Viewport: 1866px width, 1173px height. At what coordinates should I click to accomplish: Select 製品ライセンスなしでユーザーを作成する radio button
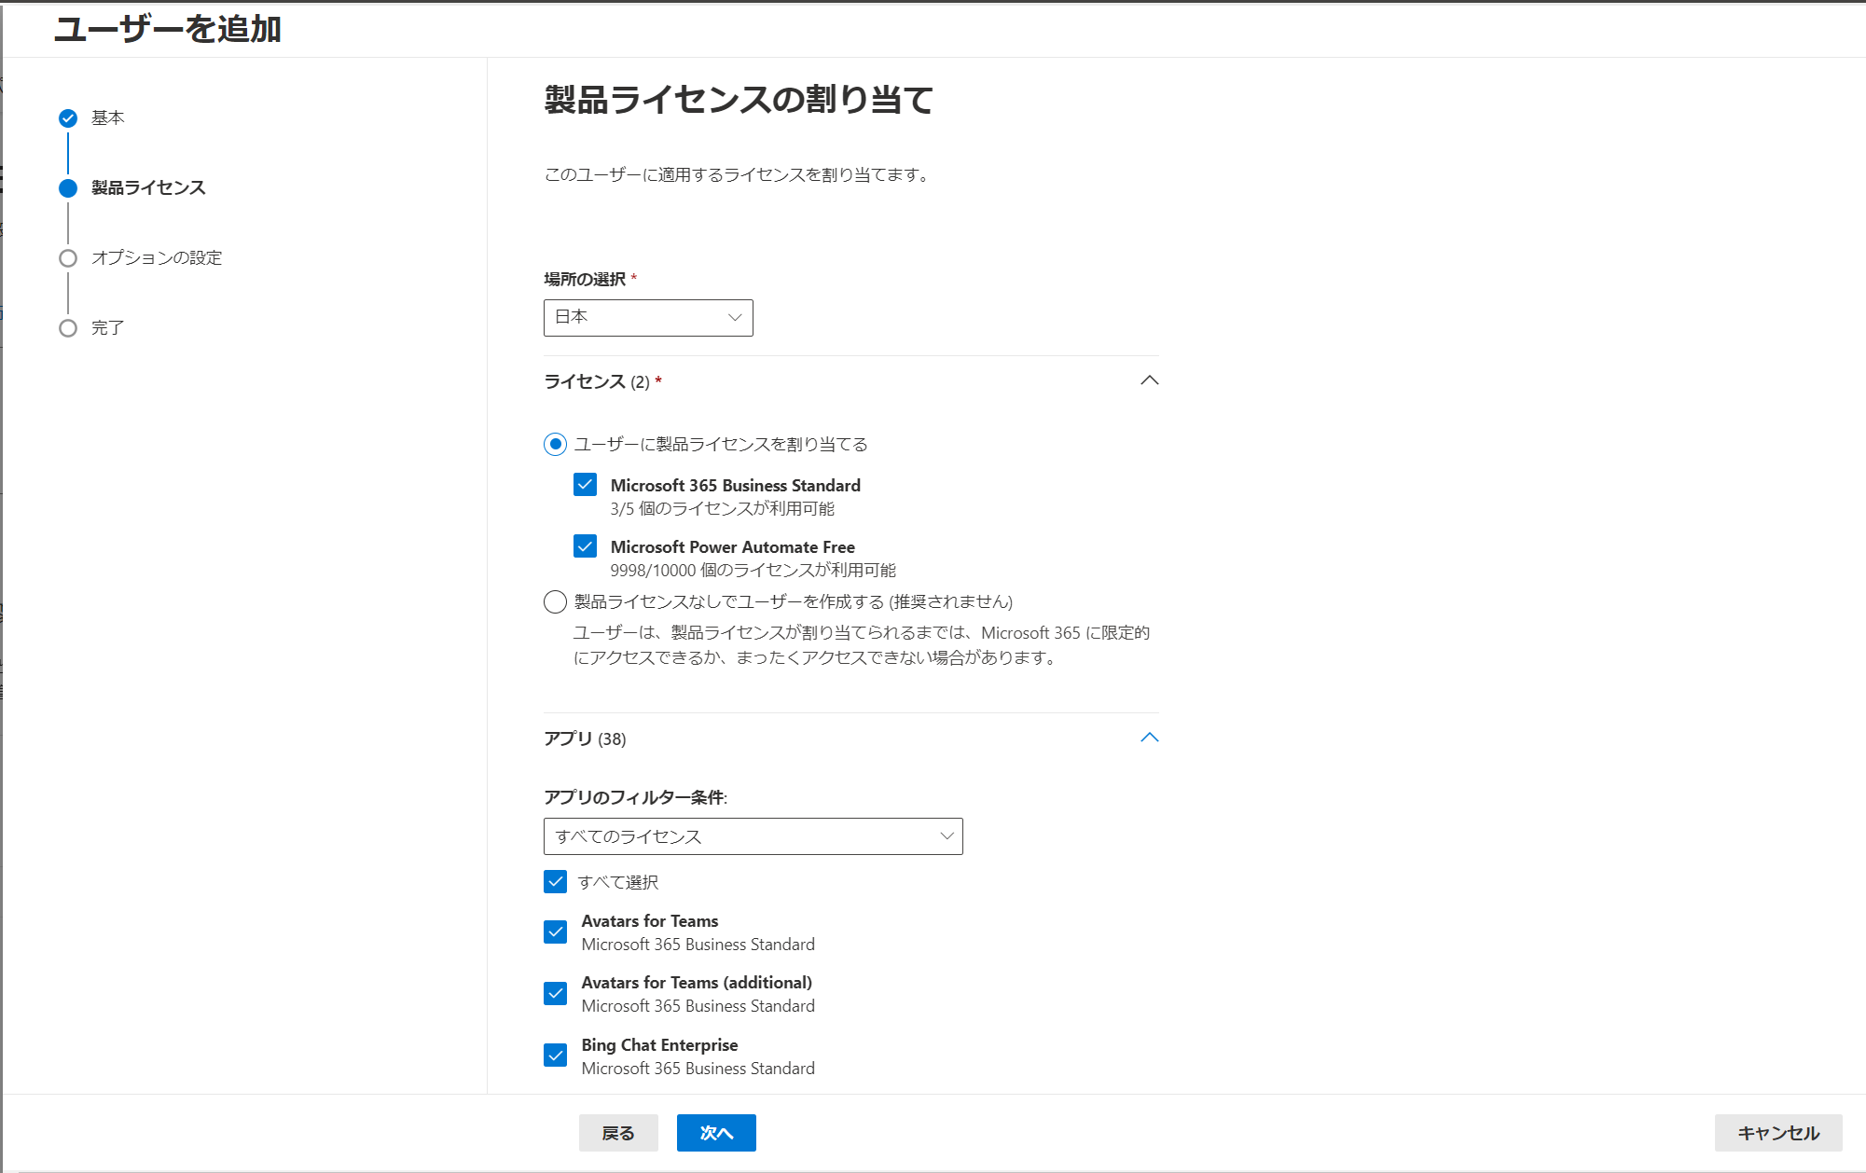click(555, 601)
